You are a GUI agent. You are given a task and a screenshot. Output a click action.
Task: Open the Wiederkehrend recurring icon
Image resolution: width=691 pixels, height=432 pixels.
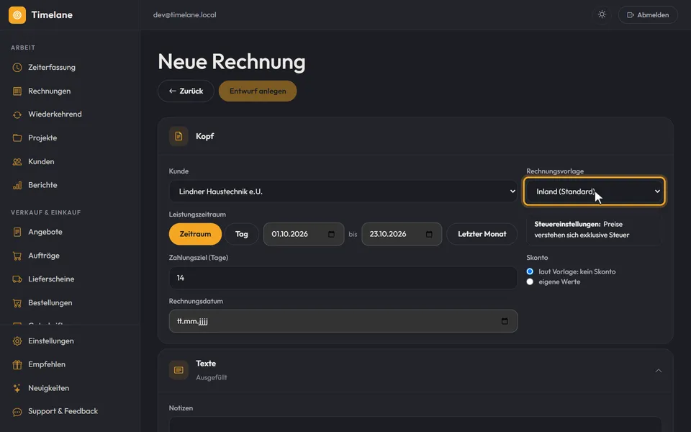point(17,114)
